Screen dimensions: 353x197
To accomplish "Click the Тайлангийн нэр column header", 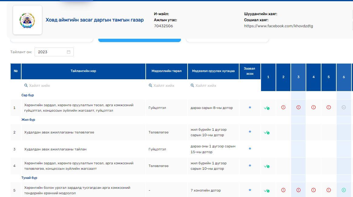I will (83, 71).
